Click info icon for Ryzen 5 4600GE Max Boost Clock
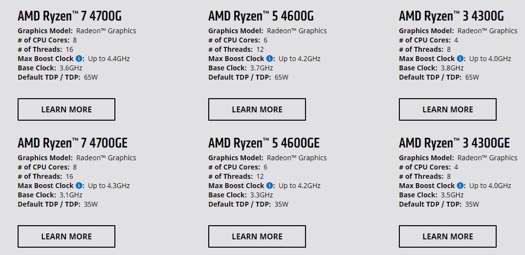 (269, 186)
